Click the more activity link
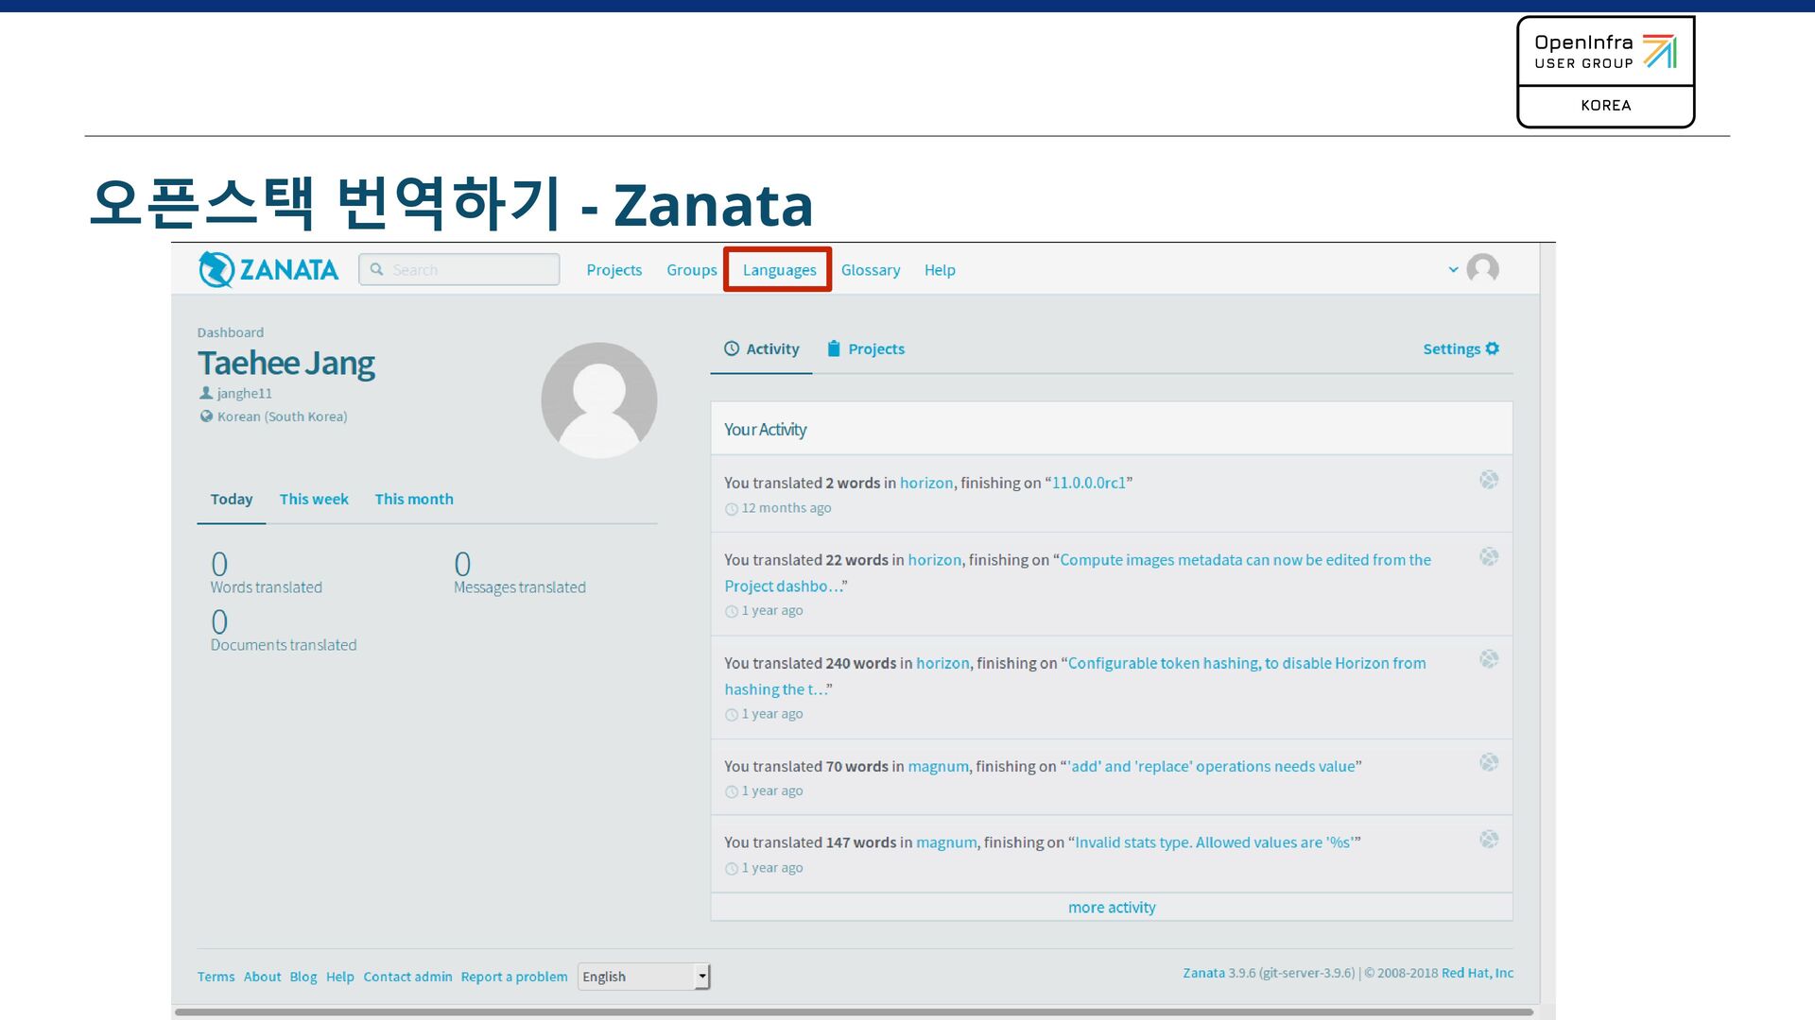This screenshot has width=1815, height=1020. point(1112,908)
